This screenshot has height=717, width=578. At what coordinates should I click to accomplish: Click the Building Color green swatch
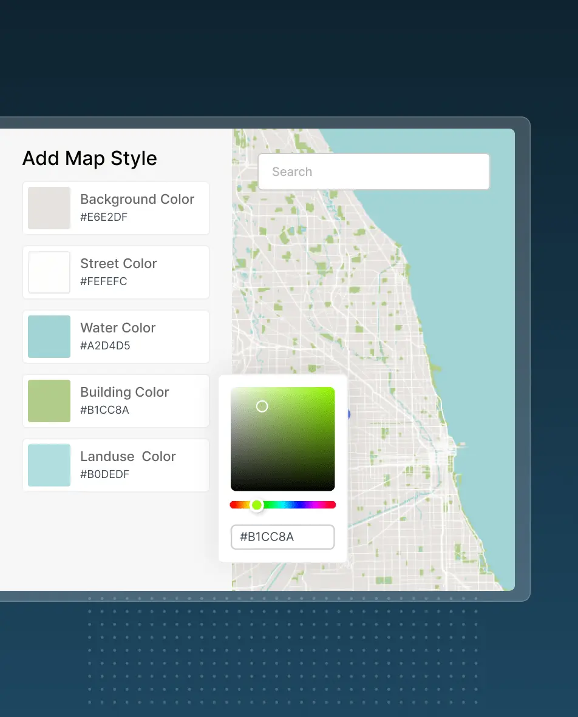click(x=49, y=401)
